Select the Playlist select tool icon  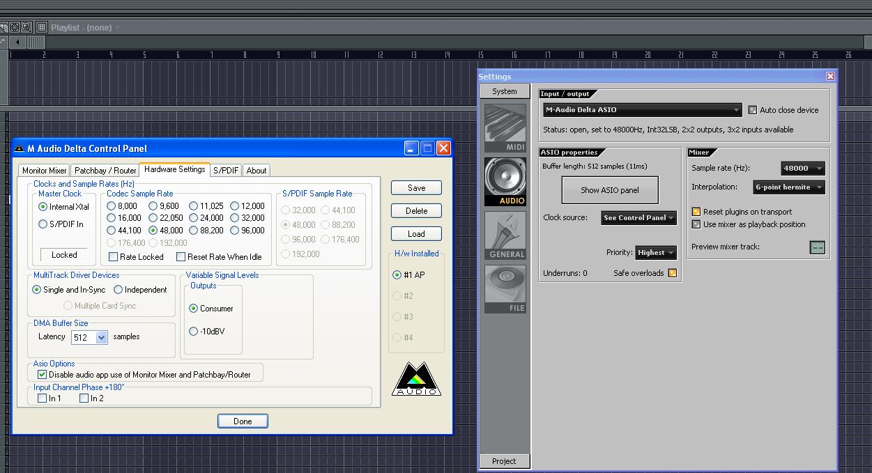(x=15, y=27)
